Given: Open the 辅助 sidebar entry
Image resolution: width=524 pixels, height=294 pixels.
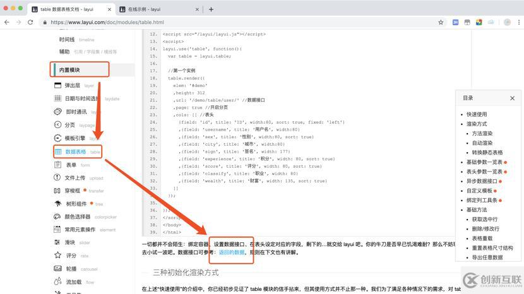Looking at the screenshot, I should pos(88,52).
